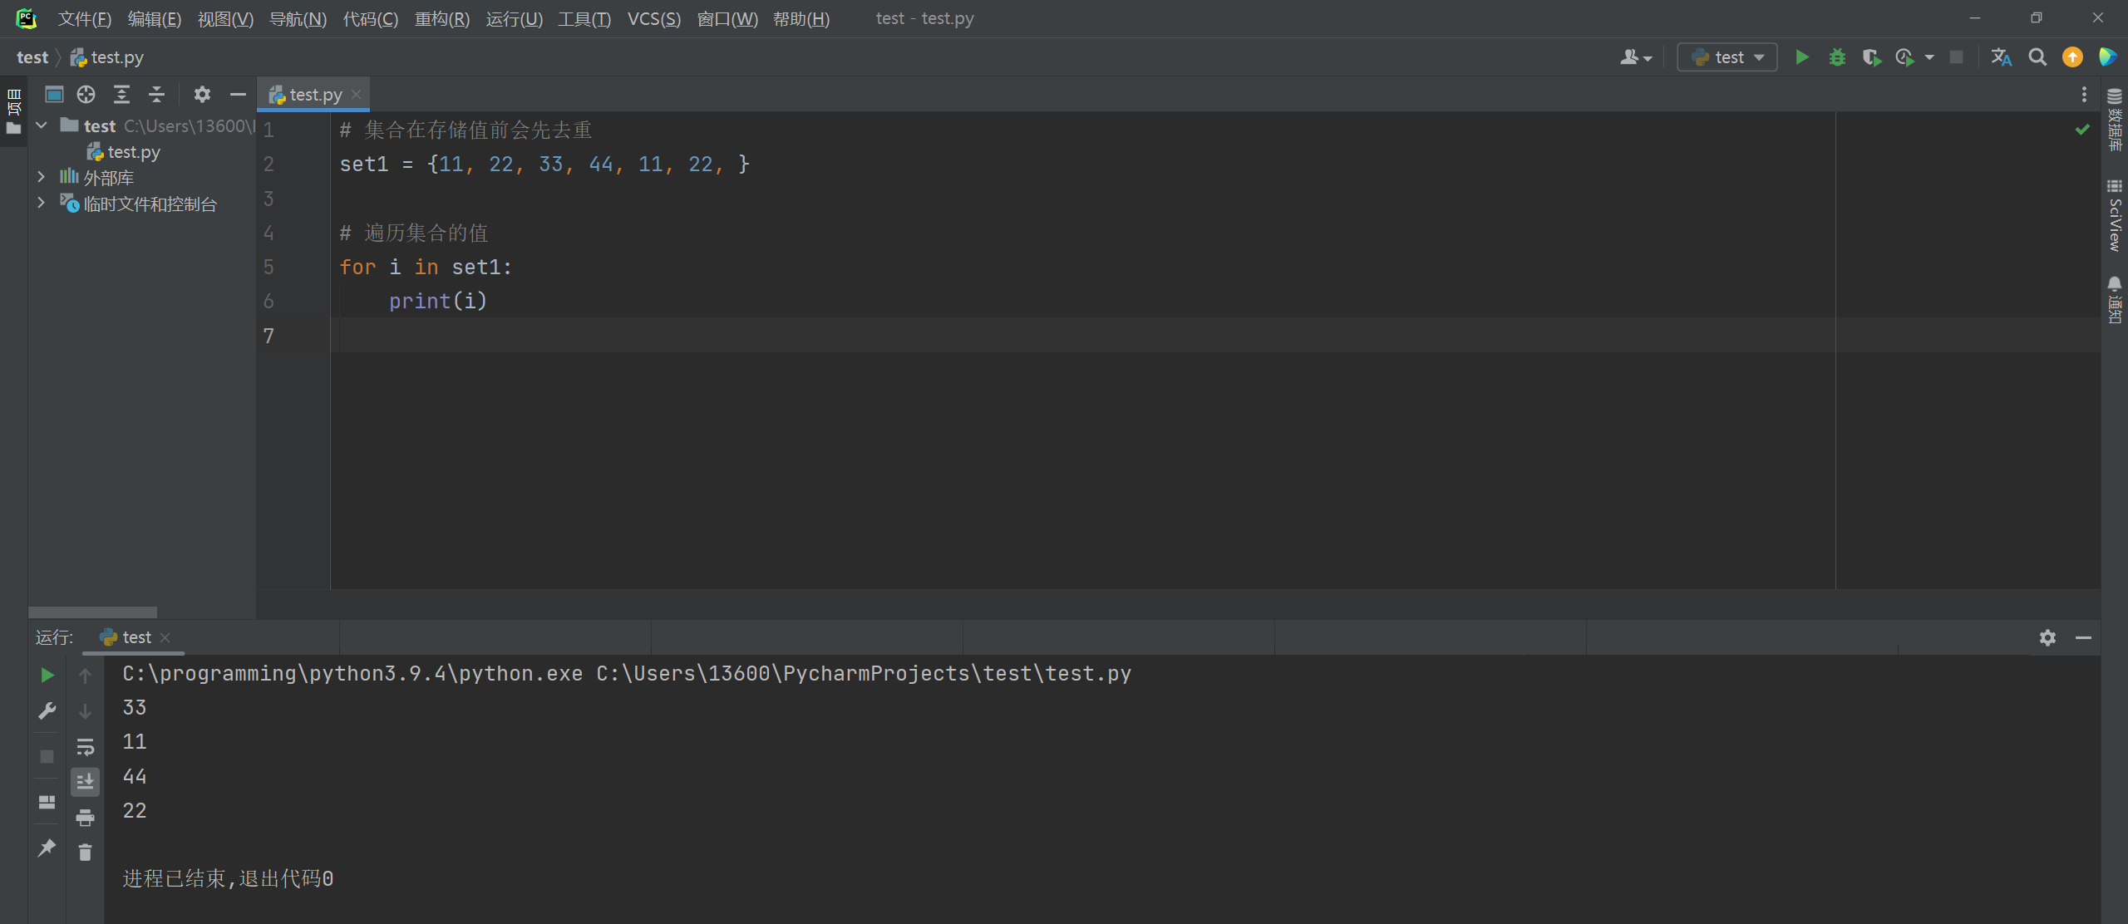This screenshot has height=924, width=2128.
Task: Open search everywhere magnifier icon
Action: [x=2037, y=57]
